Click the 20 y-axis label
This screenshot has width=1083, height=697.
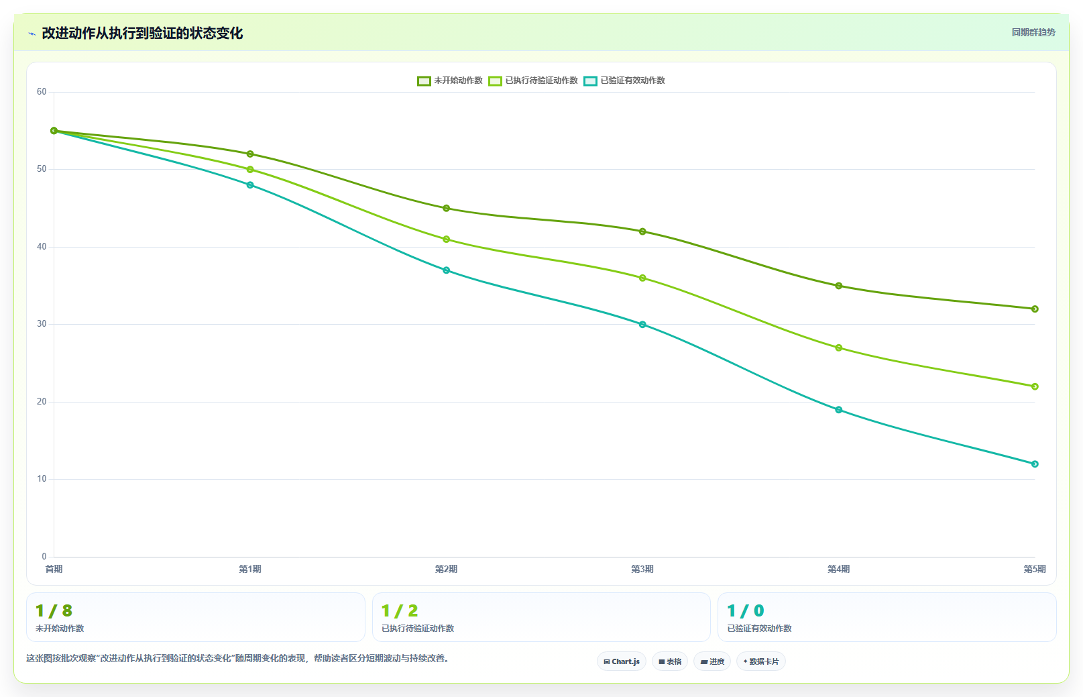pos(42,402)
